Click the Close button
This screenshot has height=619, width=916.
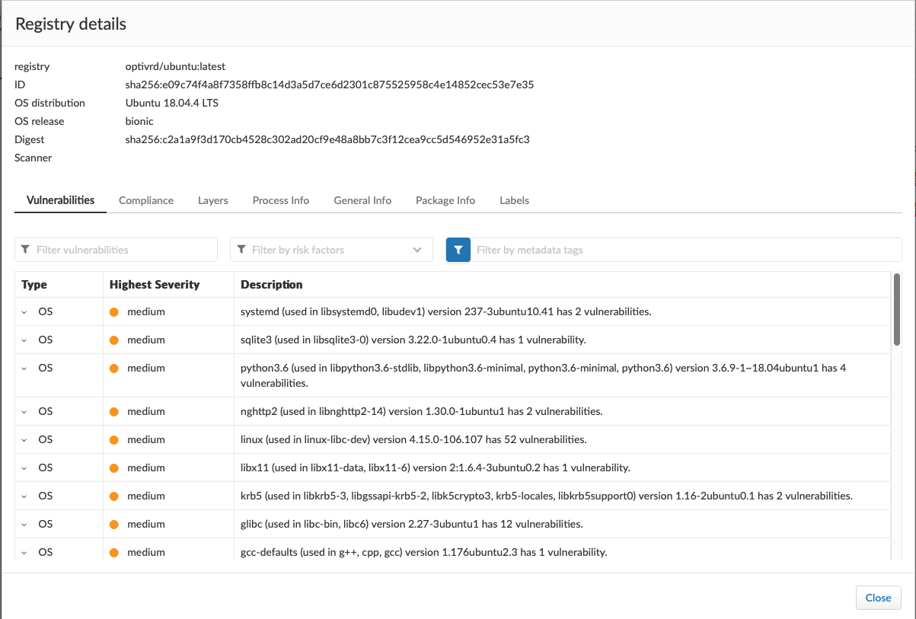click(878, 598)
